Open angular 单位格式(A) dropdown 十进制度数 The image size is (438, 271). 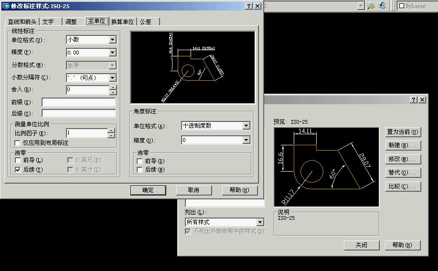(246, 126)
